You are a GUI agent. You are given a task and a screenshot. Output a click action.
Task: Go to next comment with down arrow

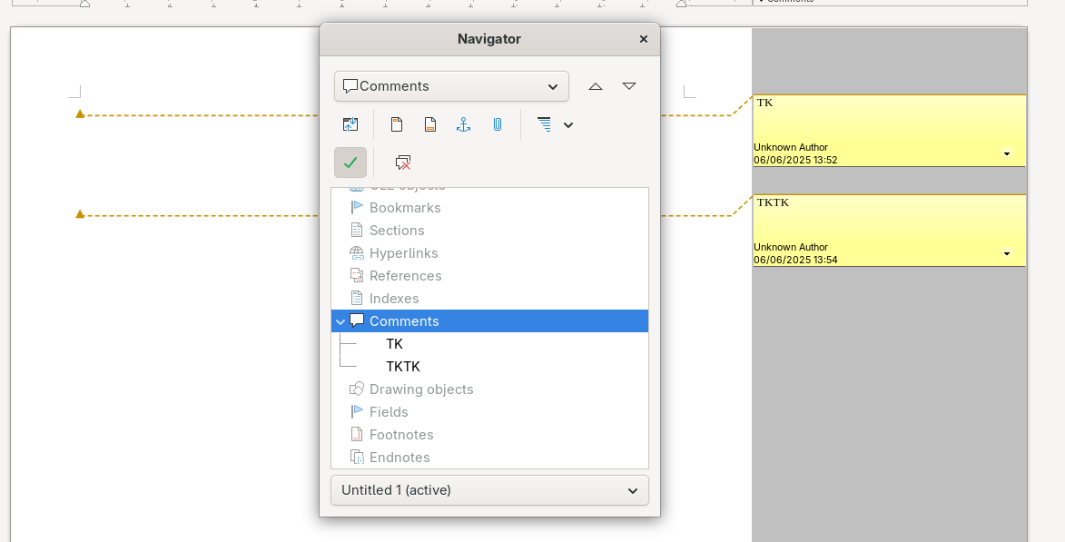[629, 86]
